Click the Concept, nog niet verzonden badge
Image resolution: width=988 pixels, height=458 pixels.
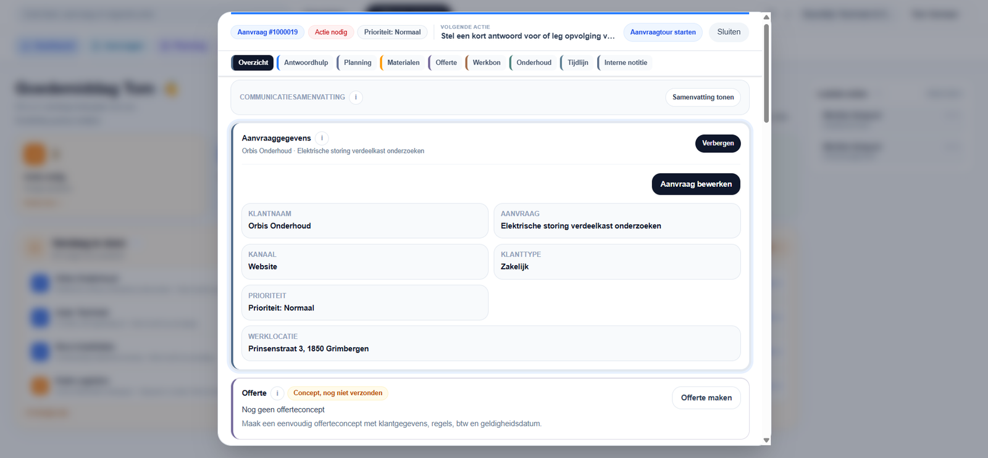point(338,393)
